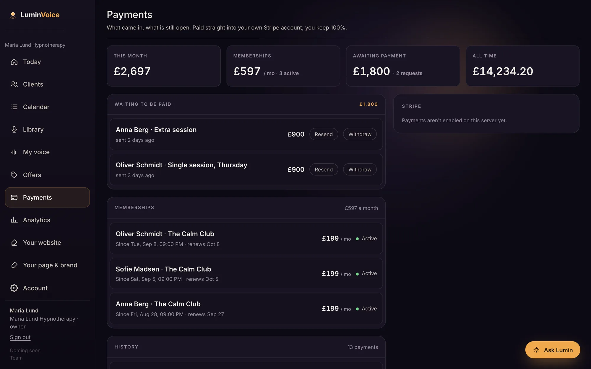Open the Today menu item
This screenshot has width=591, height=369.
47,62
